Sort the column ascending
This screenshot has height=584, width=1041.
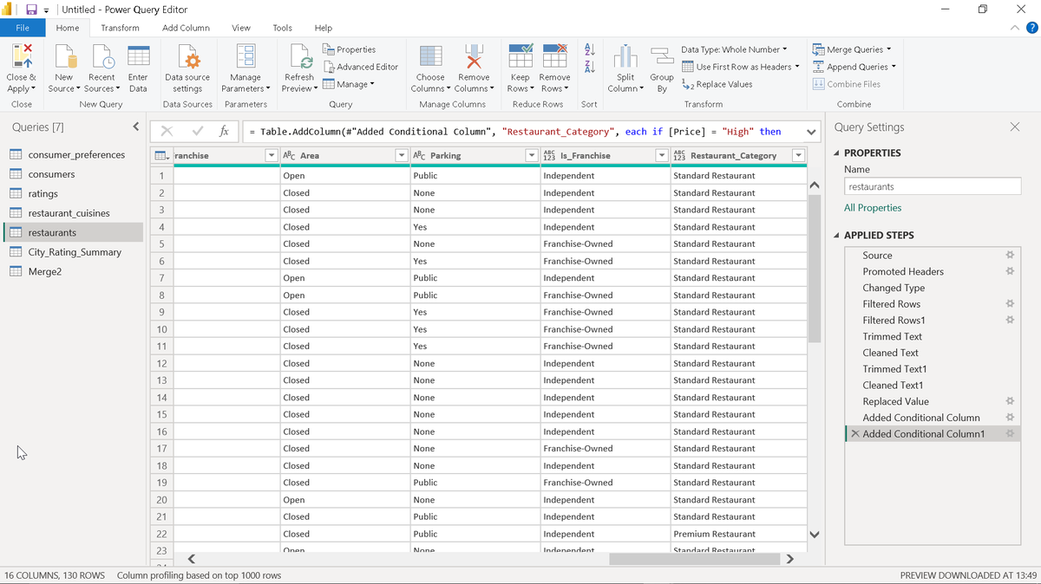589,49
